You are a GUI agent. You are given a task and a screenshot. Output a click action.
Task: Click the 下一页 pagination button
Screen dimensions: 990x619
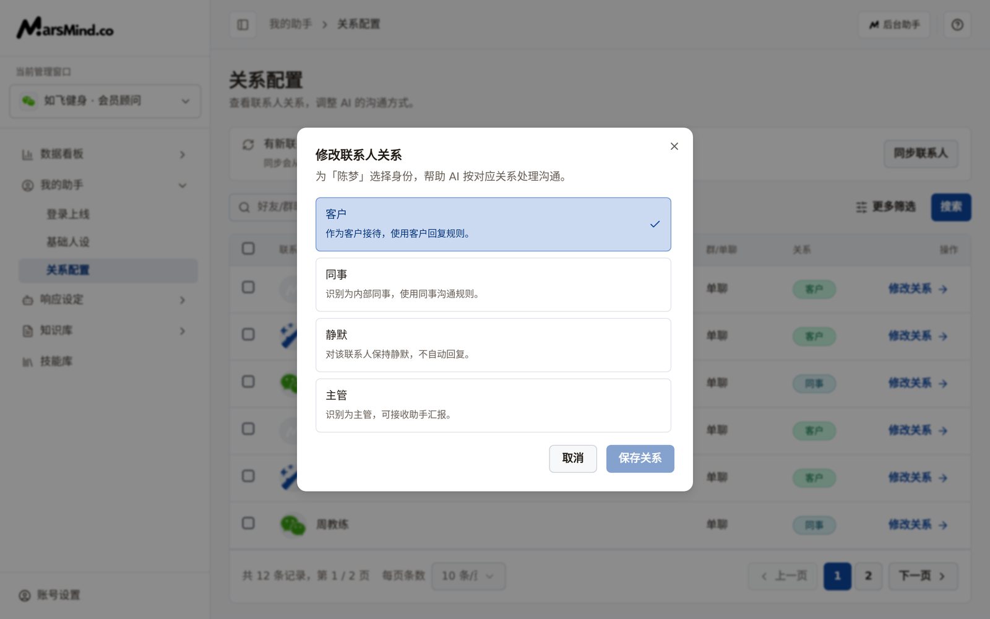[923, 576]
